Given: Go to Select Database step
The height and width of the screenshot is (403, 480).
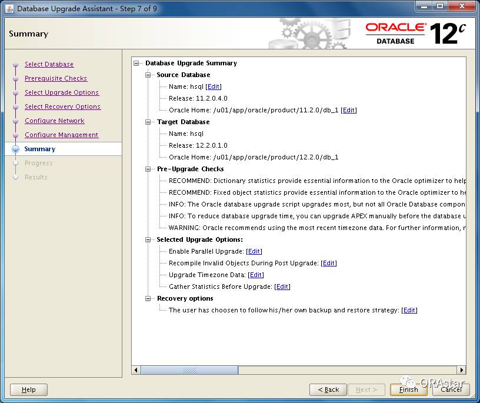Looking at the screenshot, I should (x=49, y=64).
